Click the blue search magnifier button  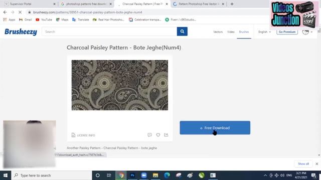(x=182, y=31)
